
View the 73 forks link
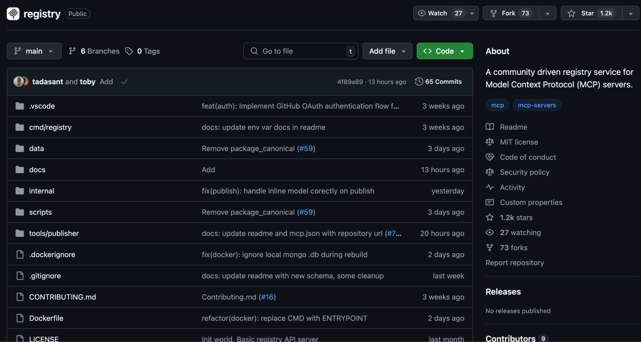[513, 248]
